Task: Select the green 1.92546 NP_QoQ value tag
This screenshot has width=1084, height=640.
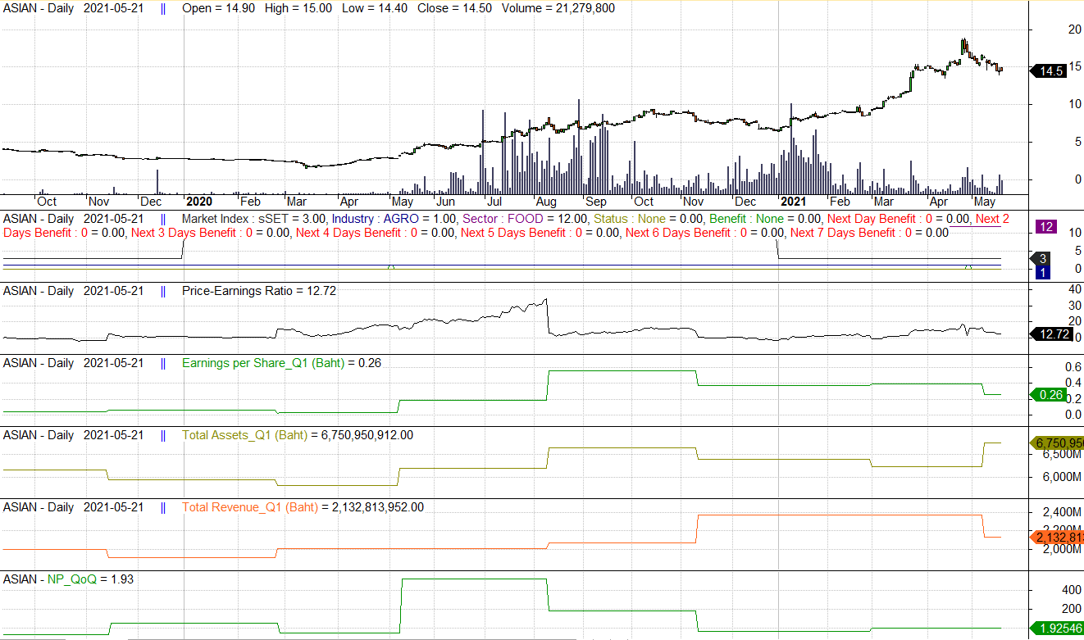Action: pyautogui.click(x=1056, y=629)
